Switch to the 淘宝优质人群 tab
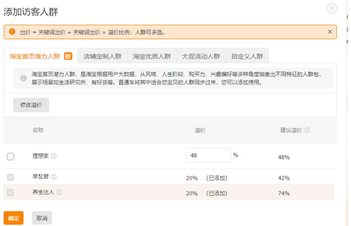Viewport: 351px width, 226px height. coord(152,56)
